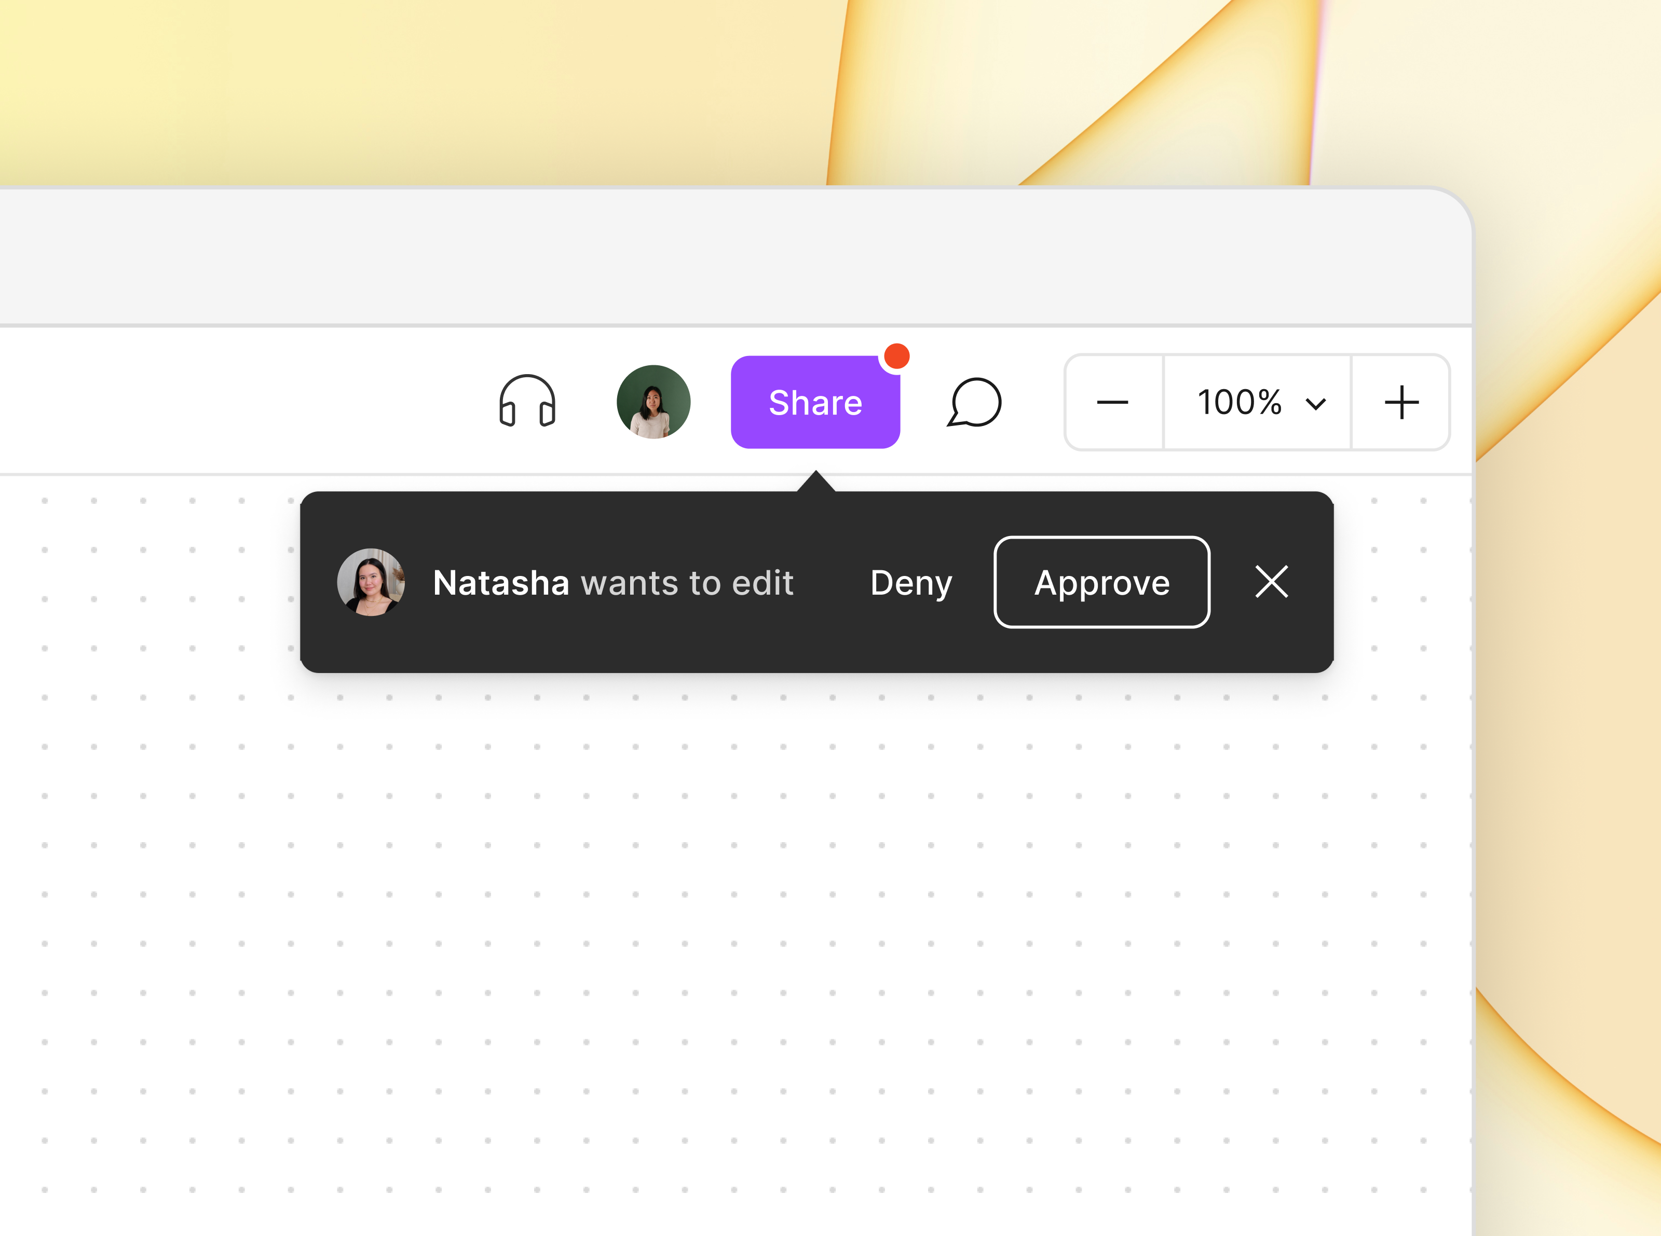This screenshot has height=1236, width=1661.
Task: Open the zoom percentage dropdown
Action: click(1316, 403)
